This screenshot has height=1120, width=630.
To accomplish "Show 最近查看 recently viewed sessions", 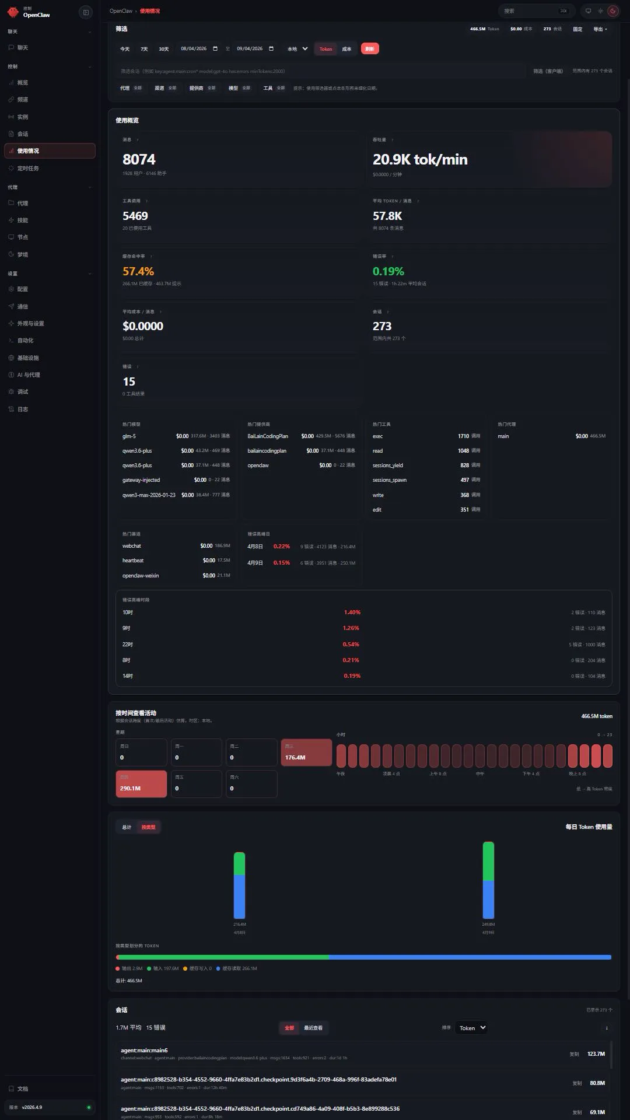I will pyautogui.click(x=313, y=1028).
